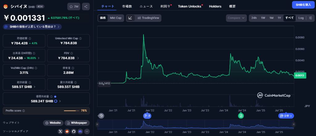Switch chart to Mkt Cap view
This screenshot has height=136, width=316.
pos(116,18)
